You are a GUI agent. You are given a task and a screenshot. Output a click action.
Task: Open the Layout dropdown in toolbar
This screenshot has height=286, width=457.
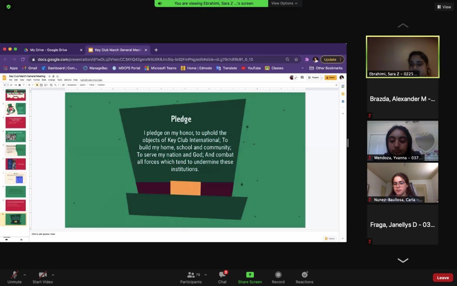(82, 85)
